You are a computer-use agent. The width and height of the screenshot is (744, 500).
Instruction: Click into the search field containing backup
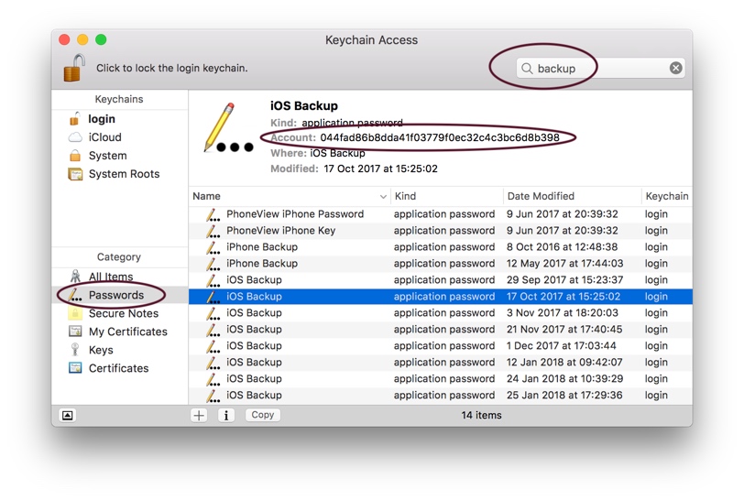click(x=600, y=69)
